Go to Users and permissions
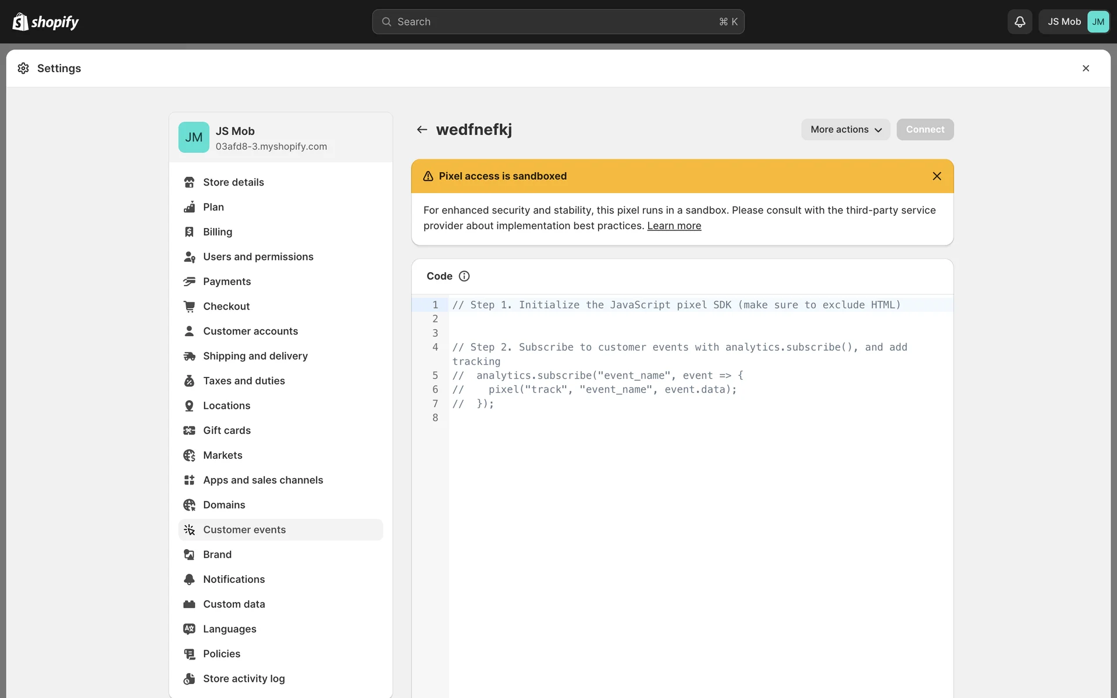Image resolution: width=1117 pixels, height=698 pixels. point(258,257)
